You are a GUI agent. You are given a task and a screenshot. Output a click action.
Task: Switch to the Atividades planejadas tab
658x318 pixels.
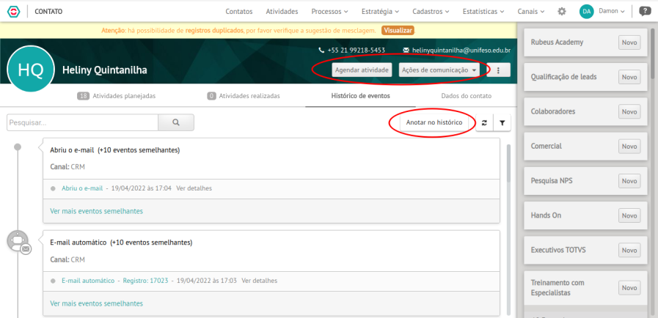pos(116,96)
